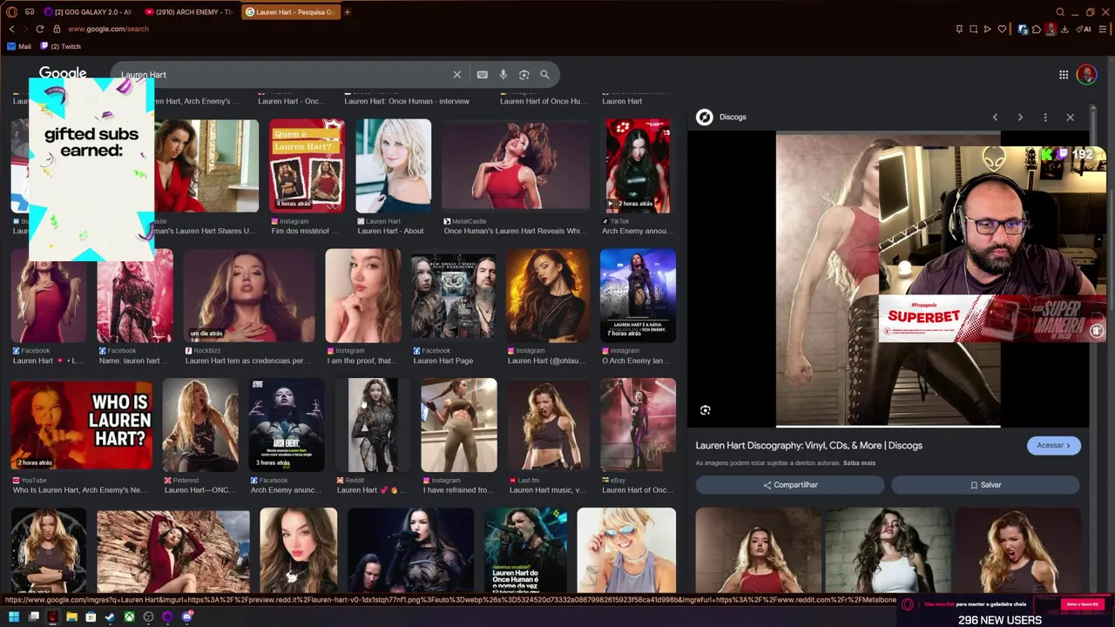Screen dimensions: 1115x627
Task: Open the TikTok Arch Enemy announcement thumbnail
Action: (x=638, y=165)
